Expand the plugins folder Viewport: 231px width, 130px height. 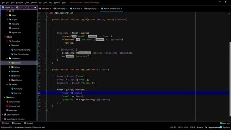7,19
